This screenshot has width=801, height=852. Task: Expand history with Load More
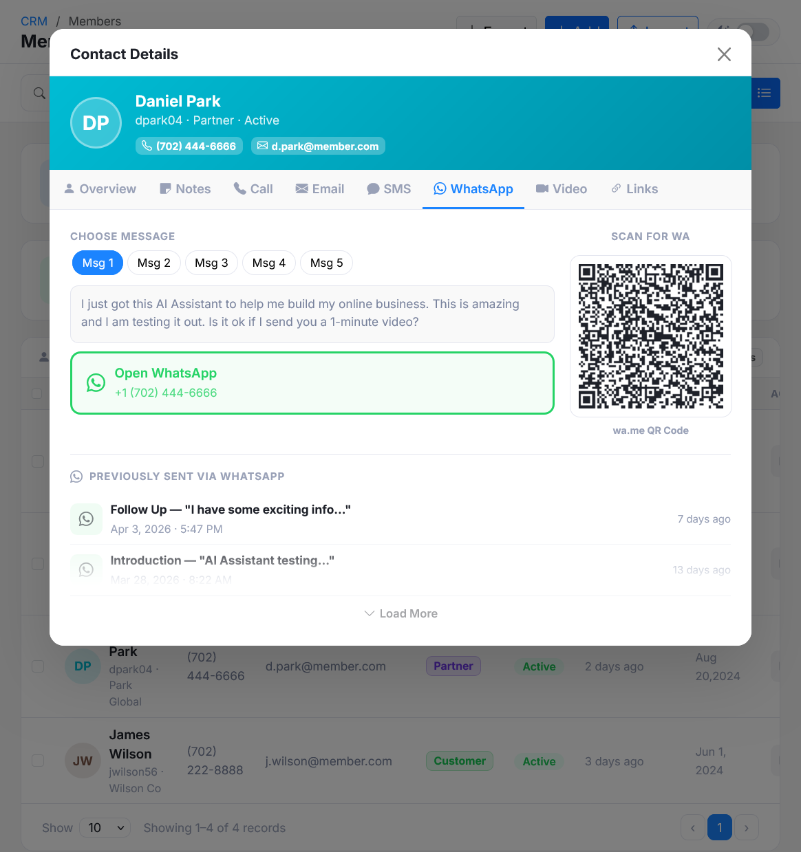click(400, 613)
